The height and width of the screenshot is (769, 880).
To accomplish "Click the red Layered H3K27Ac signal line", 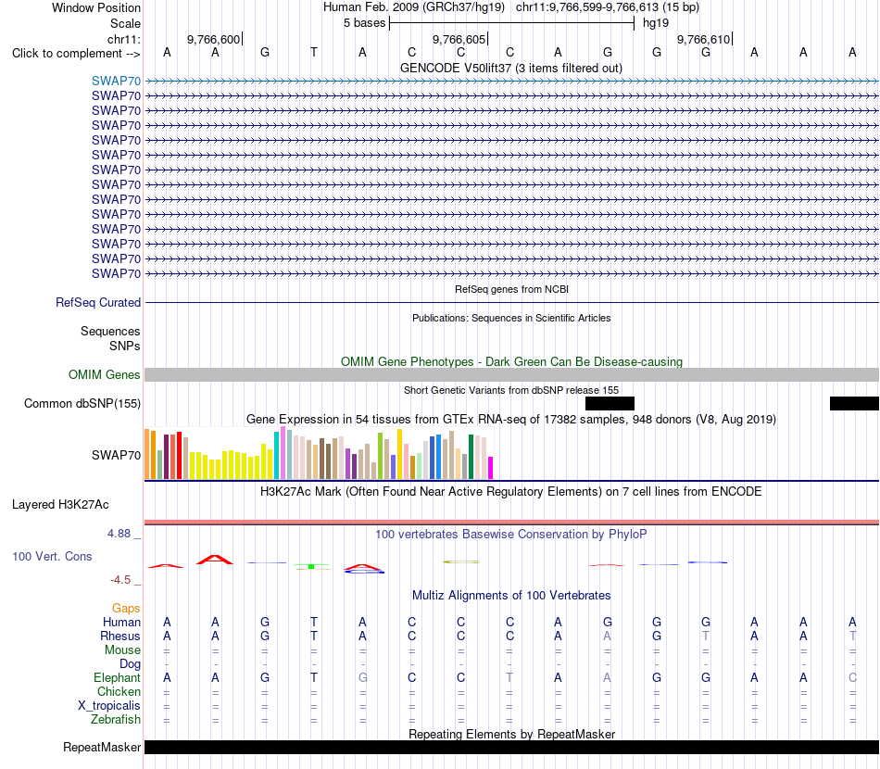I will (511, 522).
